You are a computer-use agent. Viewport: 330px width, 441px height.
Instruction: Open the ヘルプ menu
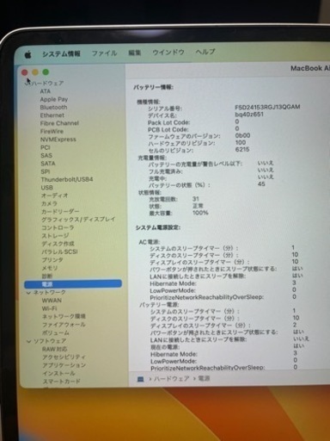[x=205, y=52]
